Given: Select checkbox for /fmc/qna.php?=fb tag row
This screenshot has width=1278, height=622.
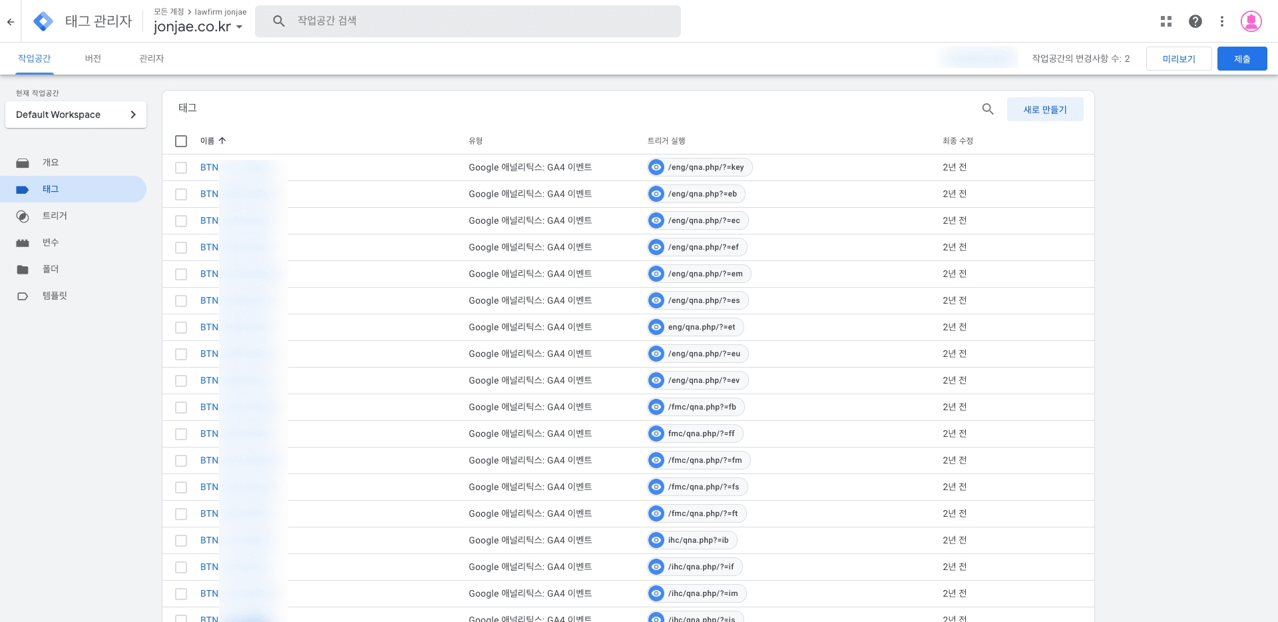Looking at the screenshot, I should point(181,408).
